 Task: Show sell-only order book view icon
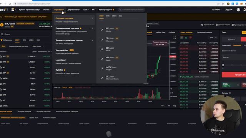[191, 38]
